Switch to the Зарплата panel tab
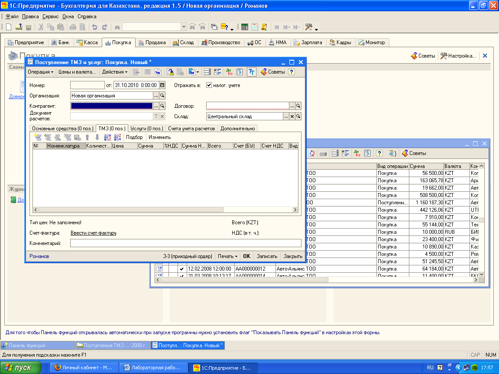 pyautogui.click(x=308, y=42)
